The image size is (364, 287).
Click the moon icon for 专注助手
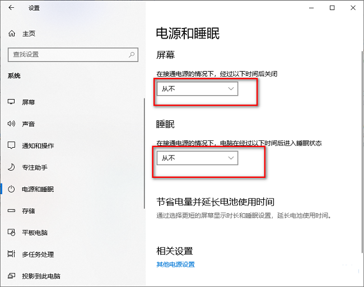coord(11,167)
